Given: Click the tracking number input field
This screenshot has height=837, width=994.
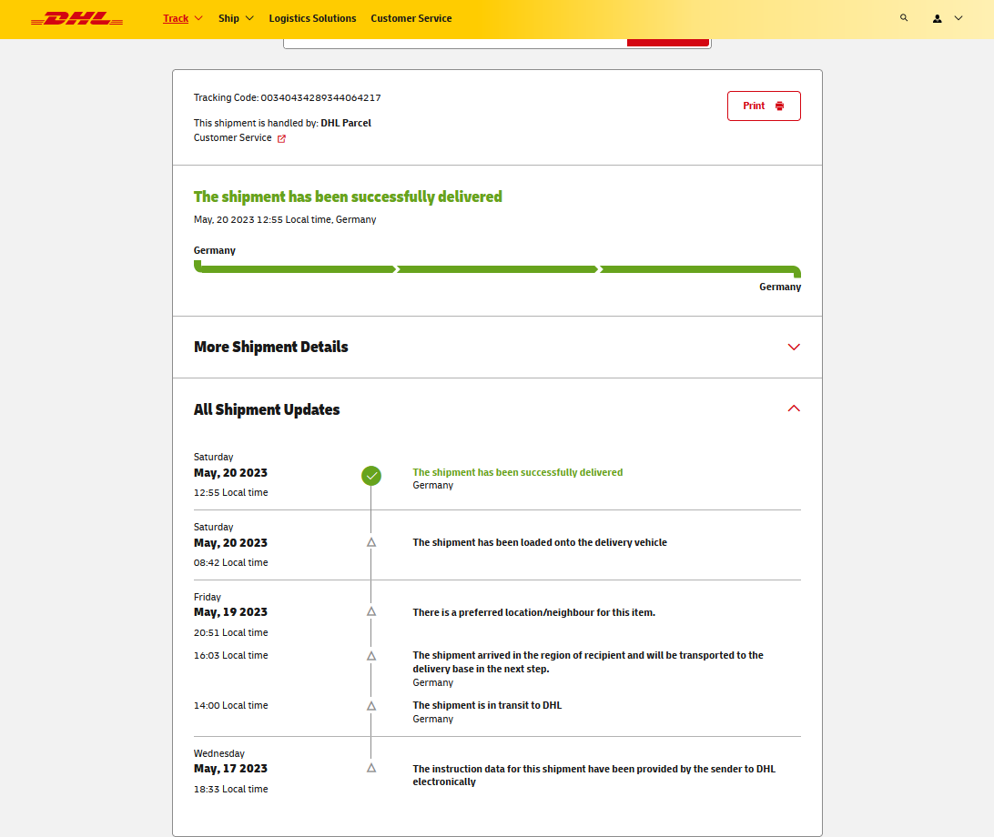Looking at the screenshot, I should [455, 42].
